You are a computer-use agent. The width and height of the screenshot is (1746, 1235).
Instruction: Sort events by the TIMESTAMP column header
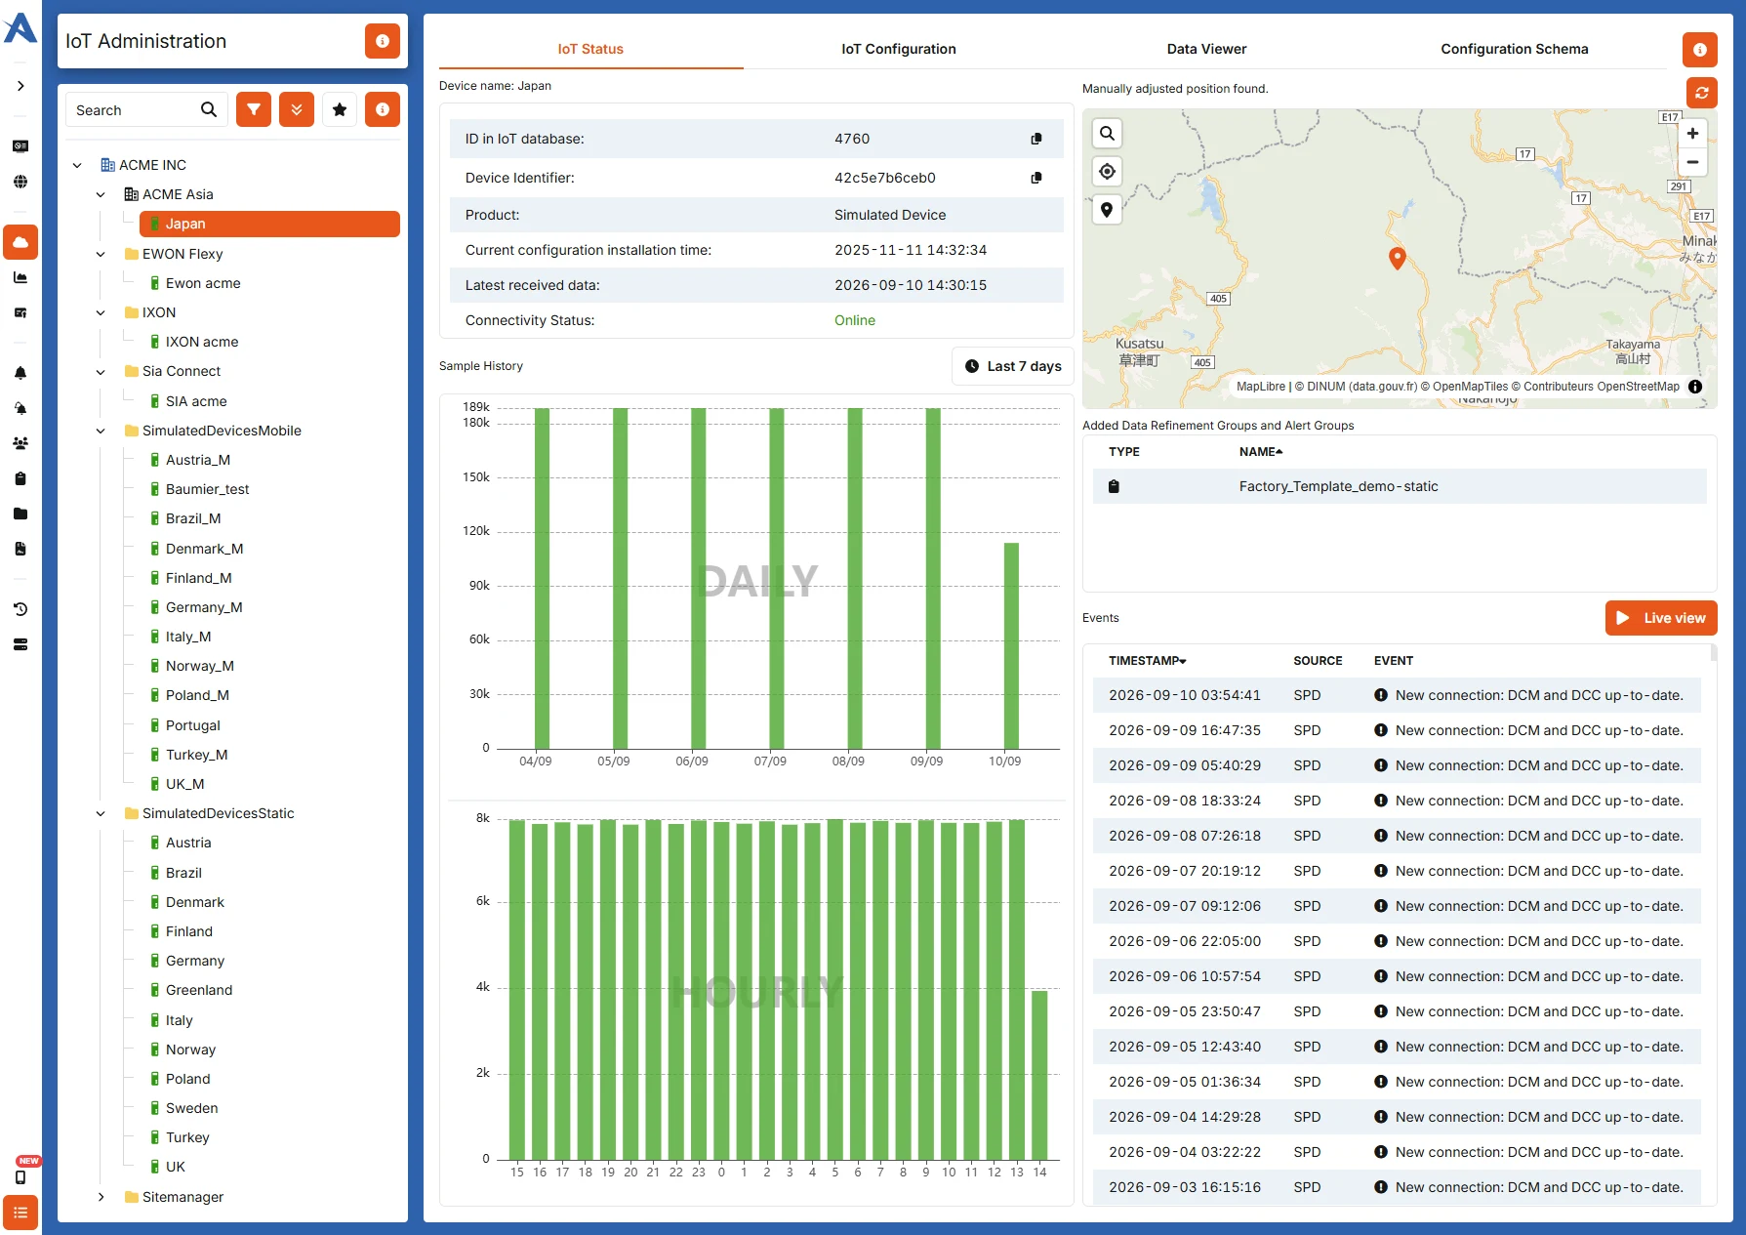(1147, 661)
